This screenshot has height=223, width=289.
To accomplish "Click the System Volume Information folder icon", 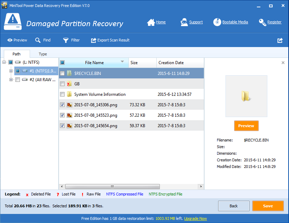I will 69,94.
